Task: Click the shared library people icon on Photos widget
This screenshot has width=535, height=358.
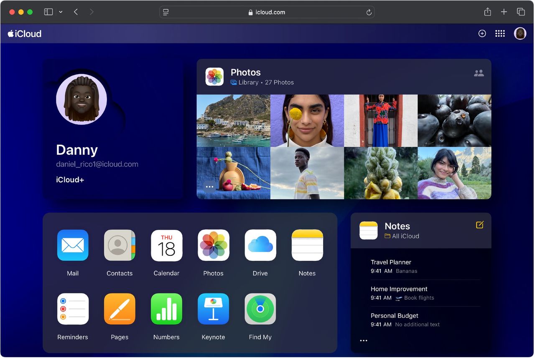Action: point(479,73)
